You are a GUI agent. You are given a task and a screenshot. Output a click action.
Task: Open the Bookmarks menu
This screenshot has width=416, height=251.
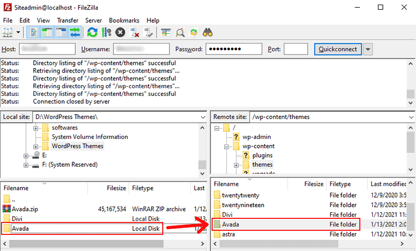124,20
